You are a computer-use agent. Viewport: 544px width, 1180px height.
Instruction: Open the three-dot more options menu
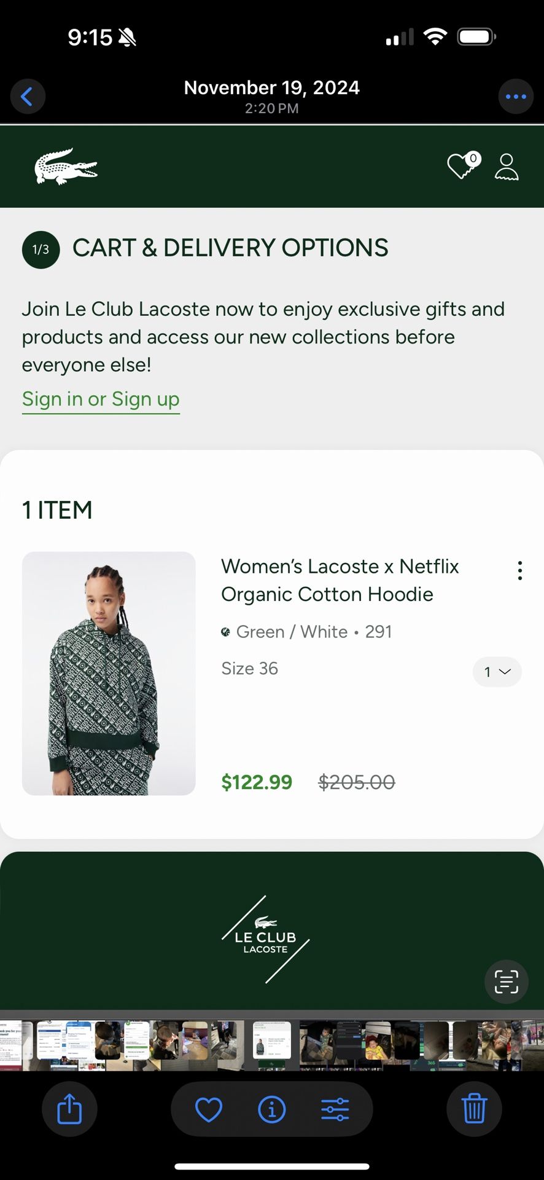516,96
